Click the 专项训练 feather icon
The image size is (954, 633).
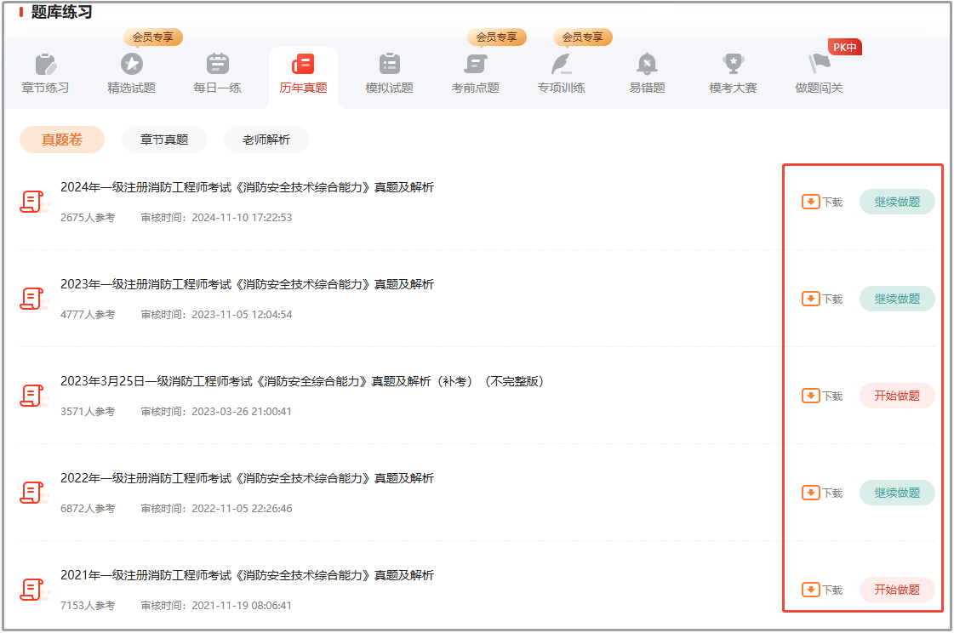coord(561,64)
